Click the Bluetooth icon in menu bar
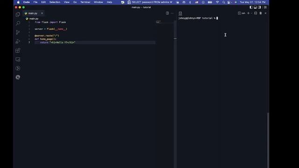 [x=190, y=2]
